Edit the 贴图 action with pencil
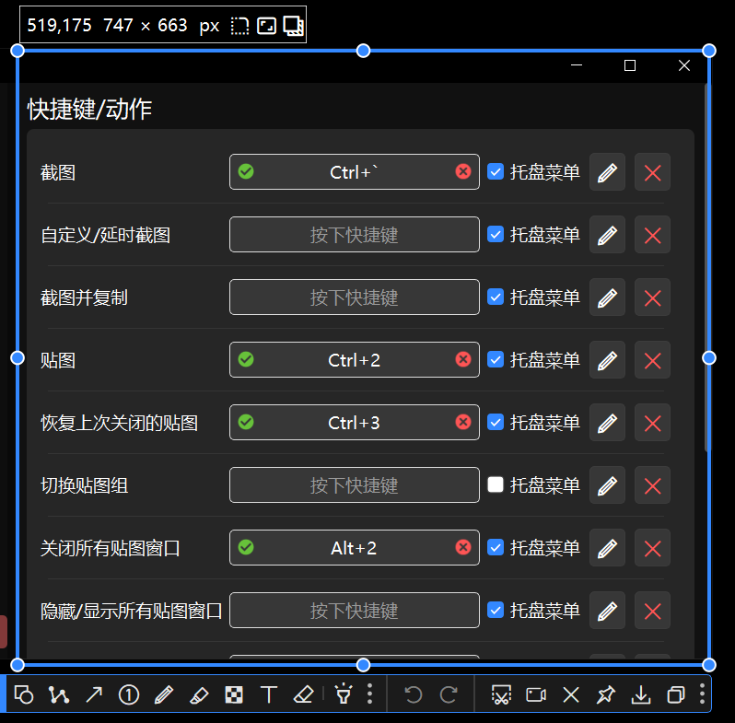 point(607,359)
